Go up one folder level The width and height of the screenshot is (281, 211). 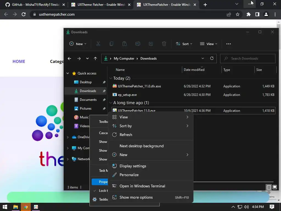tap(95, 59)
